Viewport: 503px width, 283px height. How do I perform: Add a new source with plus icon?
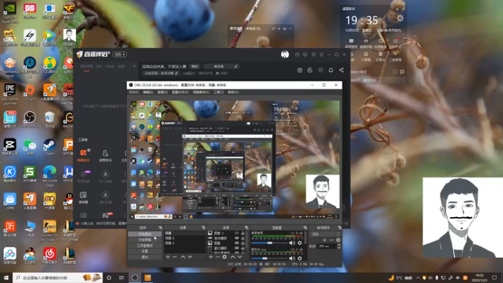click(211, 257)
